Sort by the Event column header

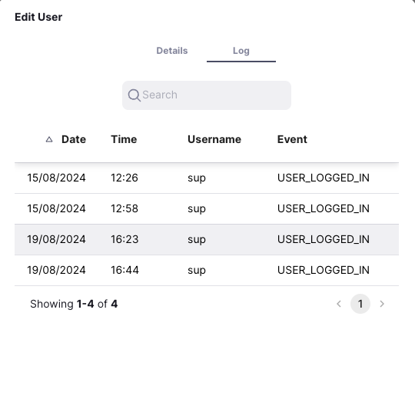[x=292, y=139]
